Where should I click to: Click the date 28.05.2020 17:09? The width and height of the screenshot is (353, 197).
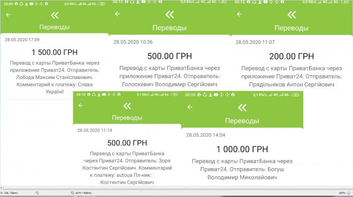(x=22, y=40)
